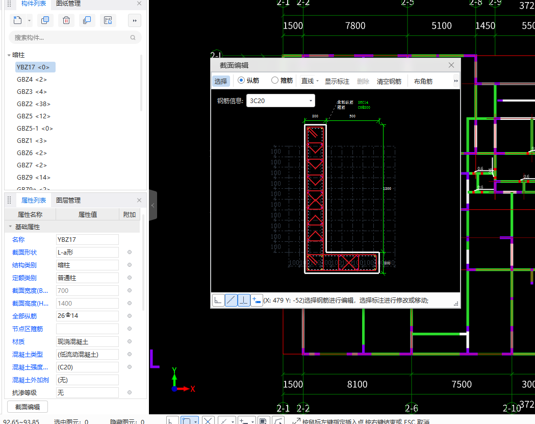The width and height of the screenshot is (535, 424).
Task: Toggle dynamic input icon in dialog
Action: click(x=257, y=301)
